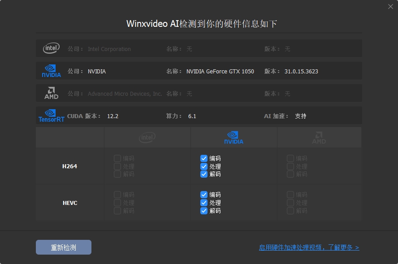This screenshot has height=264, width=398.
Task: Click the 重新检测 button
Action: [x=64, y=247]
